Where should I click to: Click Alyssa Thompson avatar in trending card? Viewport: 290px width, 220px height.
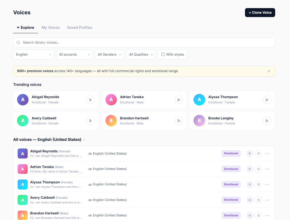point(199,100)
